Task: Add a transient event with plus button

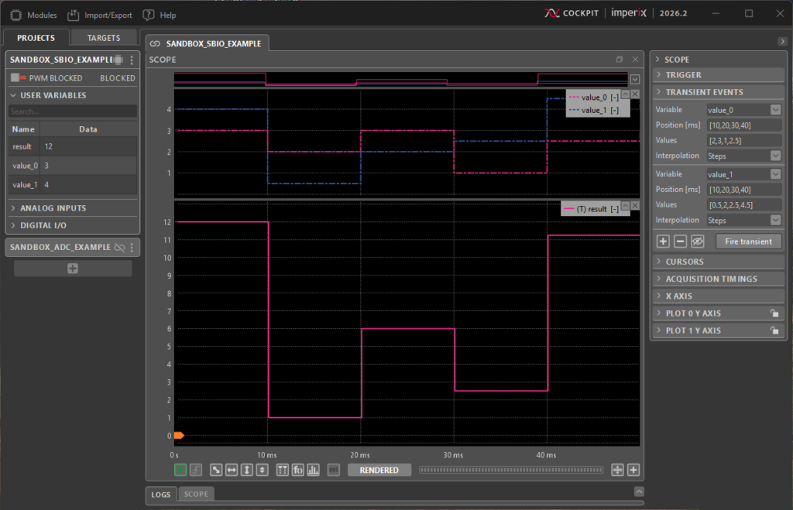Action: coord(664,241)
